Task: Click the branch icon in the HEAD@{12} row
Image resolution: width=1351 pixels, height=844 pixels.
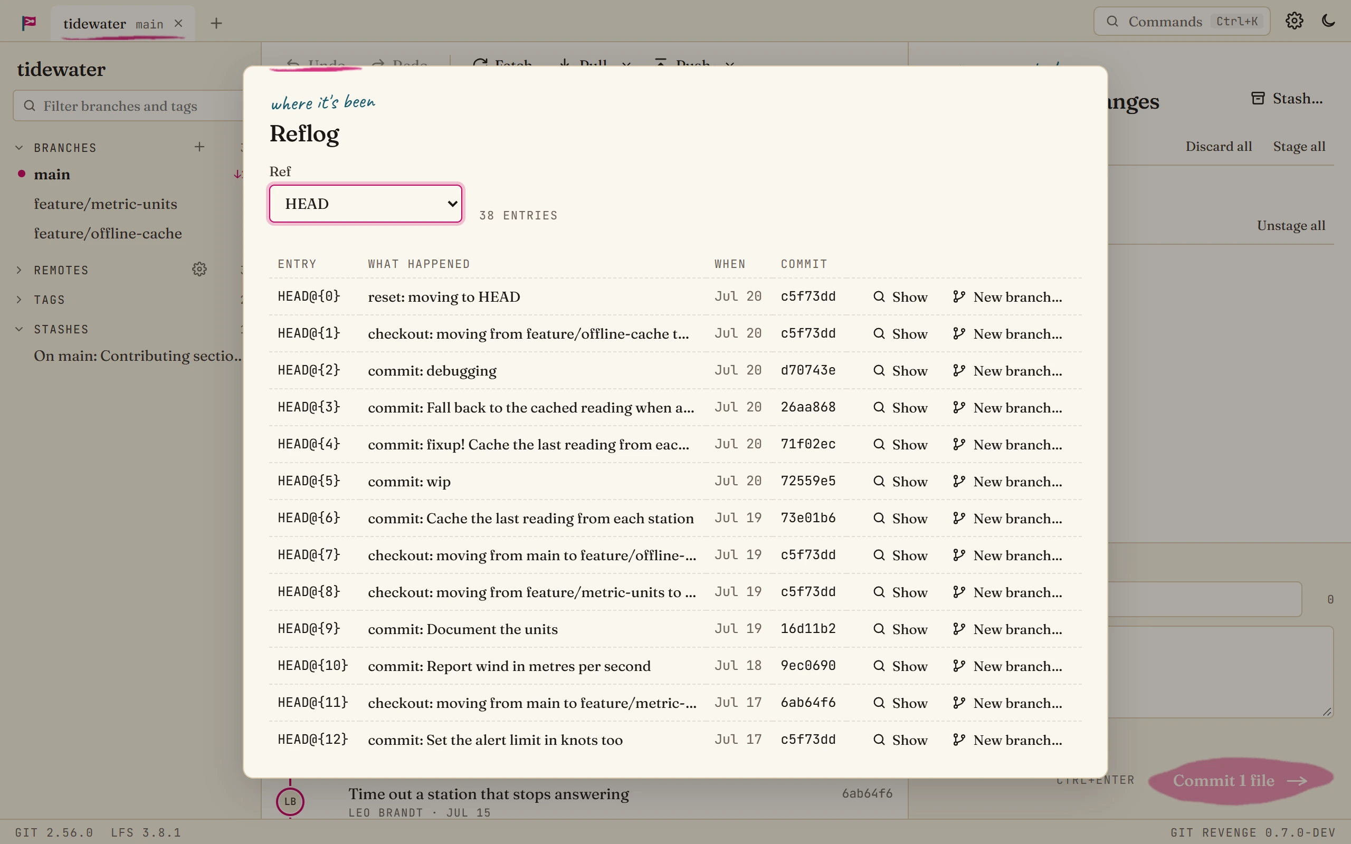Action: [959, 739]
